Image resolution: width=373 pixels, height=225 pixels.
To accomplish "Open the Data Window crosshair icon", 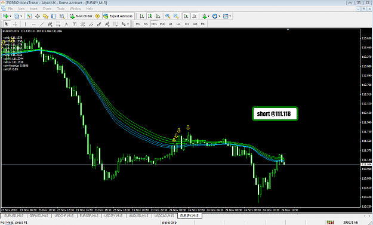I will (38, 16).
